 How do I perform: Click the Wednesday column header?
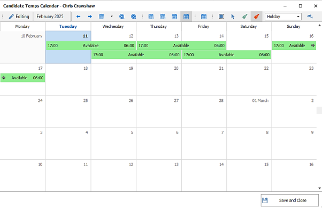pos(113,26)
